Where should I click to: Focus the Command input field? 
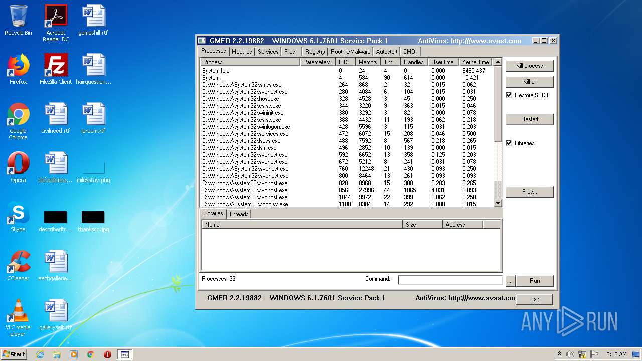[x=450, y=280]
